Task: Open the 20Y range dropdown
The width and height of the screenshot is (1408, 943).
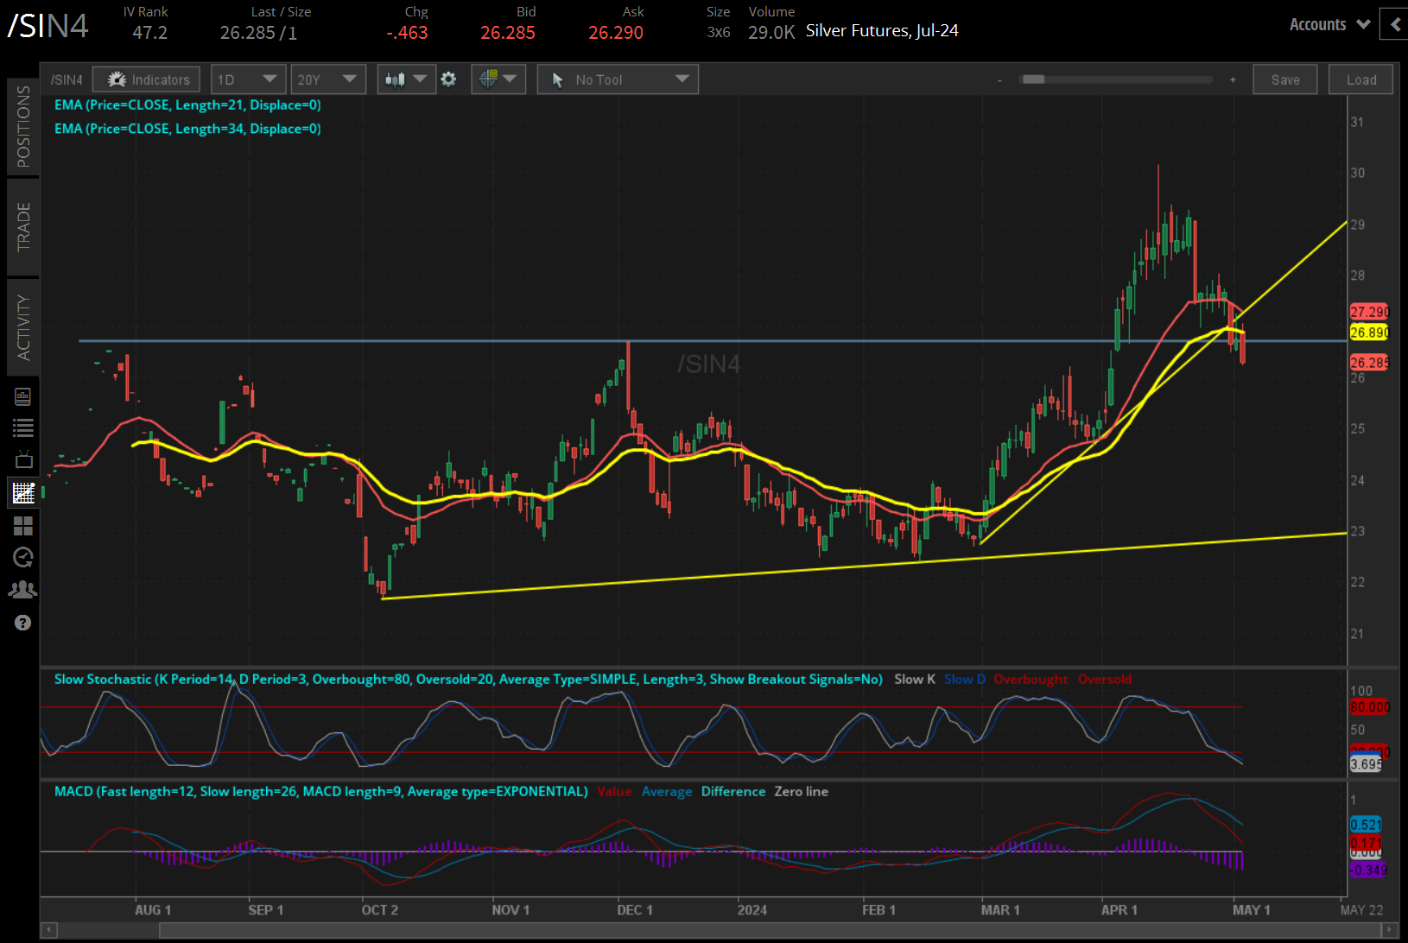Action: coord(328,79)
